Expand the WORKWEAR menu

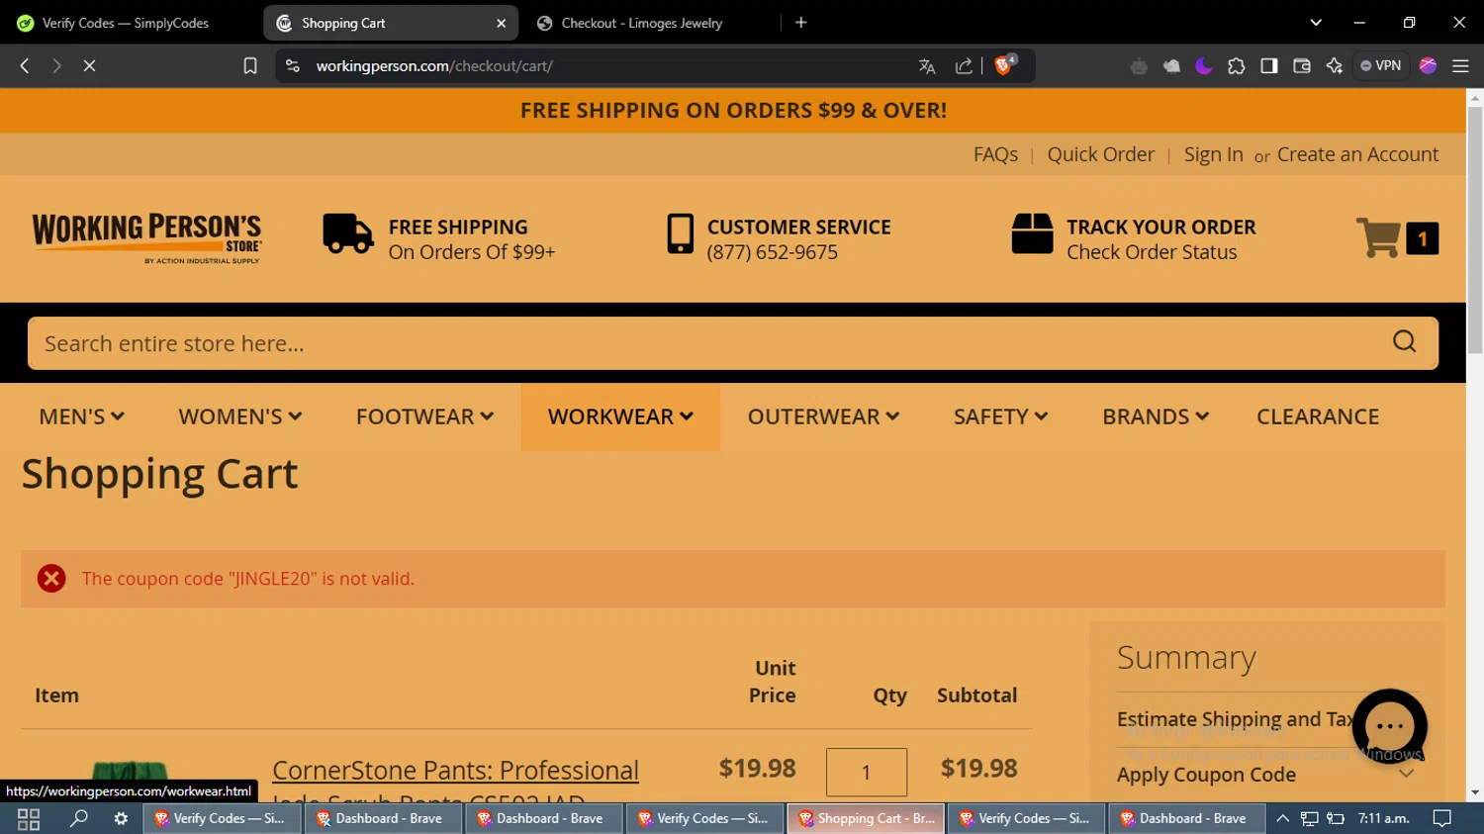coord(620,417)
